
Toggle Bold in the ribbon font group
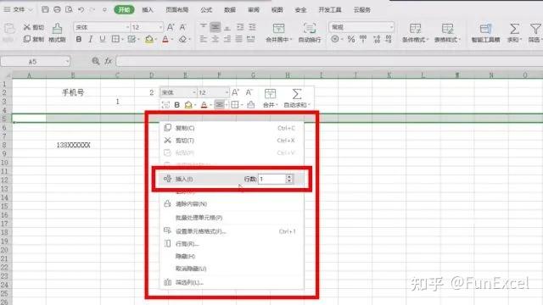(79, 39)
